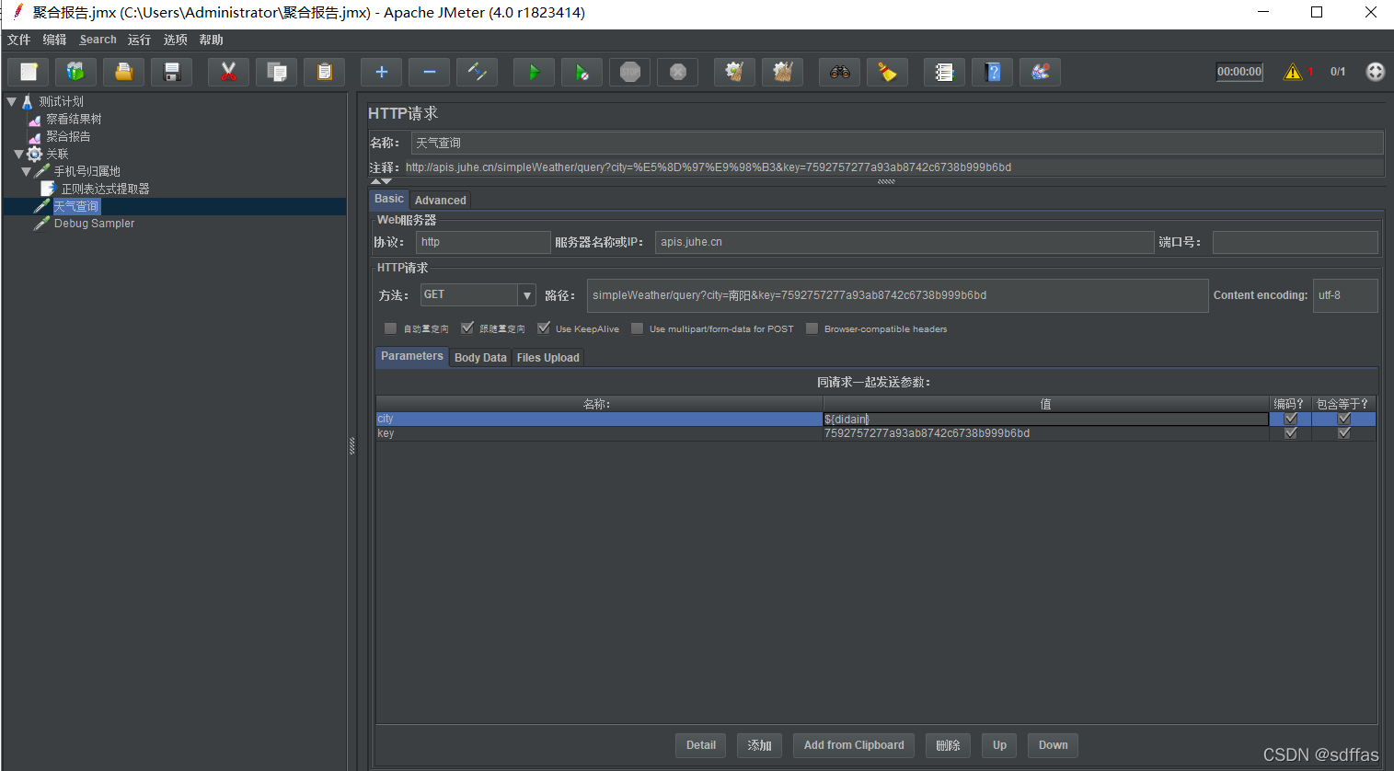This screenshot has height=771, width=1394.
Task: Open the 编辑 menu
Action: coord(54,40)
